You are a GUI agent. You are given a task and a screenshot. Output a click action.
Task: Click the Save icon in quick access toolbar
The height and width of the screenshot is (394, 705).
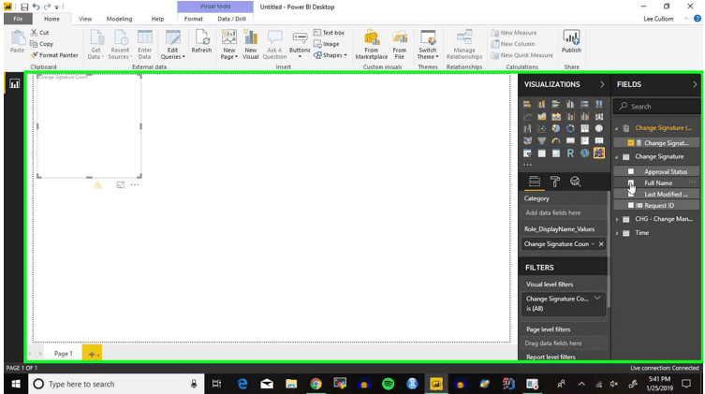click(x=24, y=7)
